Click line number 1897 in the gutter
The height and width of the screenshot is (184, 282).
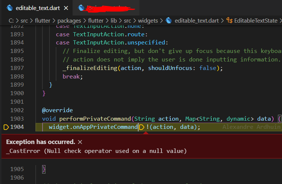17,68
